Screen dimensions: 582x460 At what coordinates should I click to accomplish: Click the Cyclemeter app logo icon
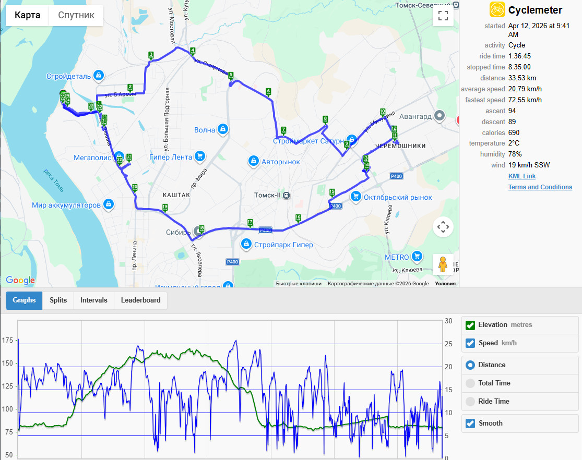497,9
